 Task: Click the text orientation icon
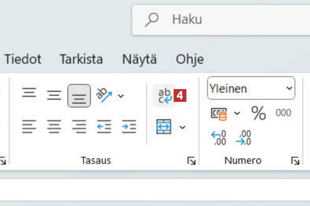tap(104, 96)
